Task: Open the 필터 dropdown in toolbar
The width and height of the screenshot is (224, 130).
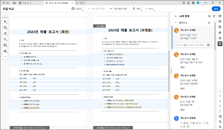Action: point(137,9)
